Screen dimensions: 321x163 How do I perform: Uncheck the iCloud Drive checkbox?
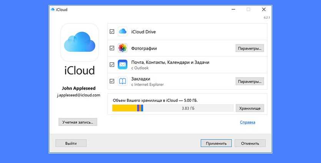click(112, 32)
